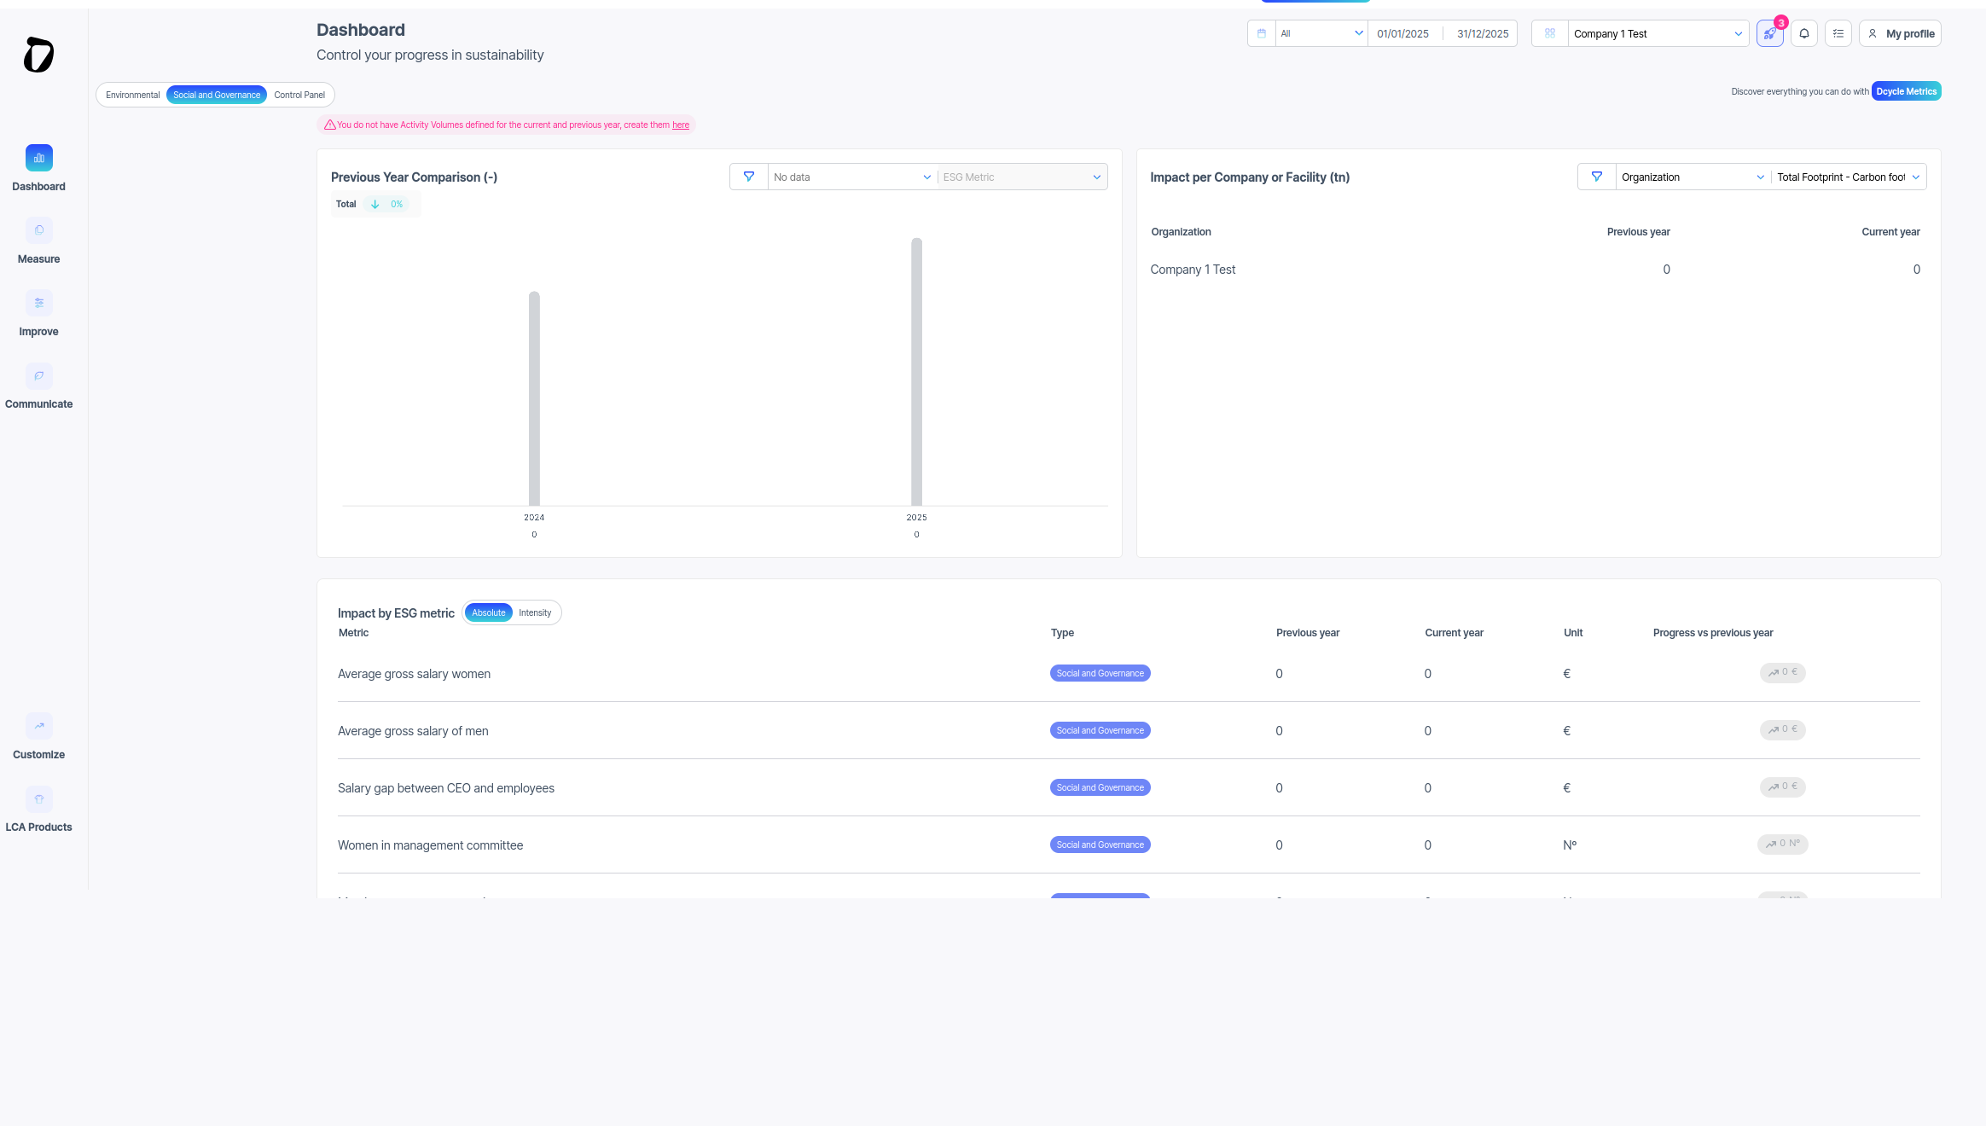The height and width of the screenshot is (1126, 1986).
Task: Click Average gross salary of men metric
Action: pos(413,731)
